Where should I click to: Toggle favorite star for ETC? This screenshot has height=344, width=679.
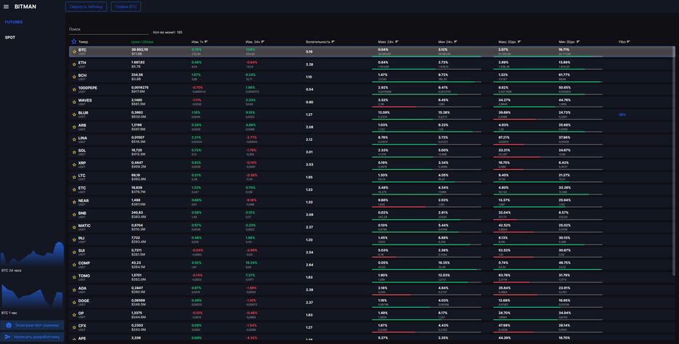74,190
